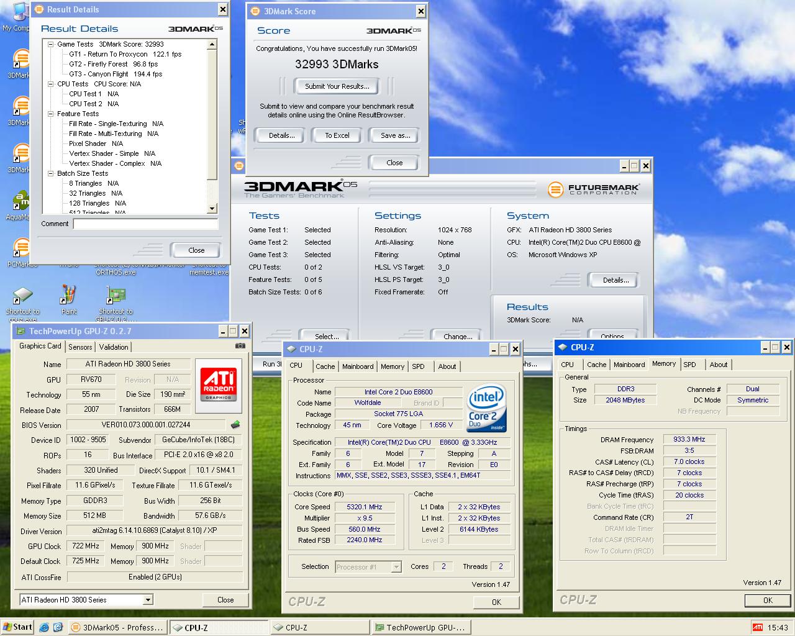Open SPD tab in CPU-Z memory window

(x=690, y=365)
